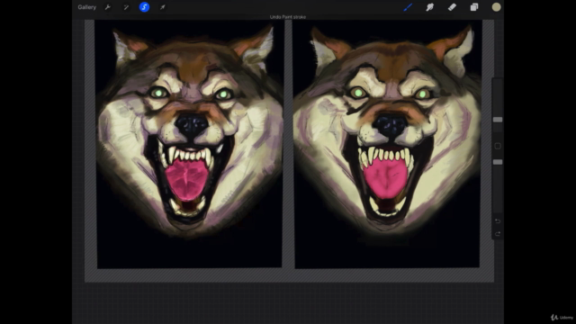Redo action with sidebar arrow
The height and width of the screenshot is (324, 576).
click(498, 234)
